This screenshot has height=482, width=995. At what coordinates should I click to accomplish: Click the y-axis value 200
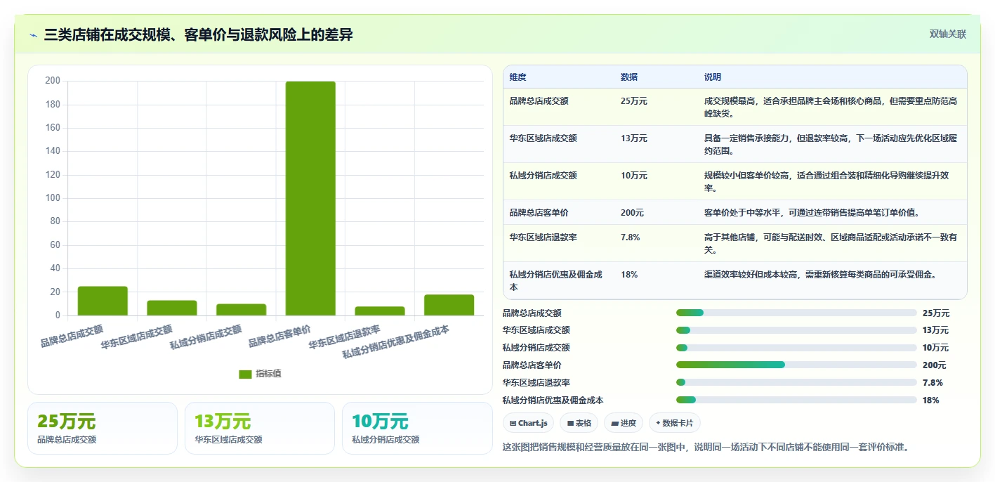(53, 81)
